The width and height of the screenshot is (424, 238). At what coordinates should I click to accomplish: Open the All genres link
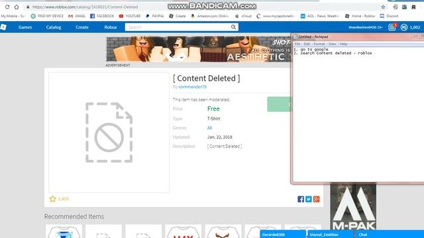(x=209, y=128)
